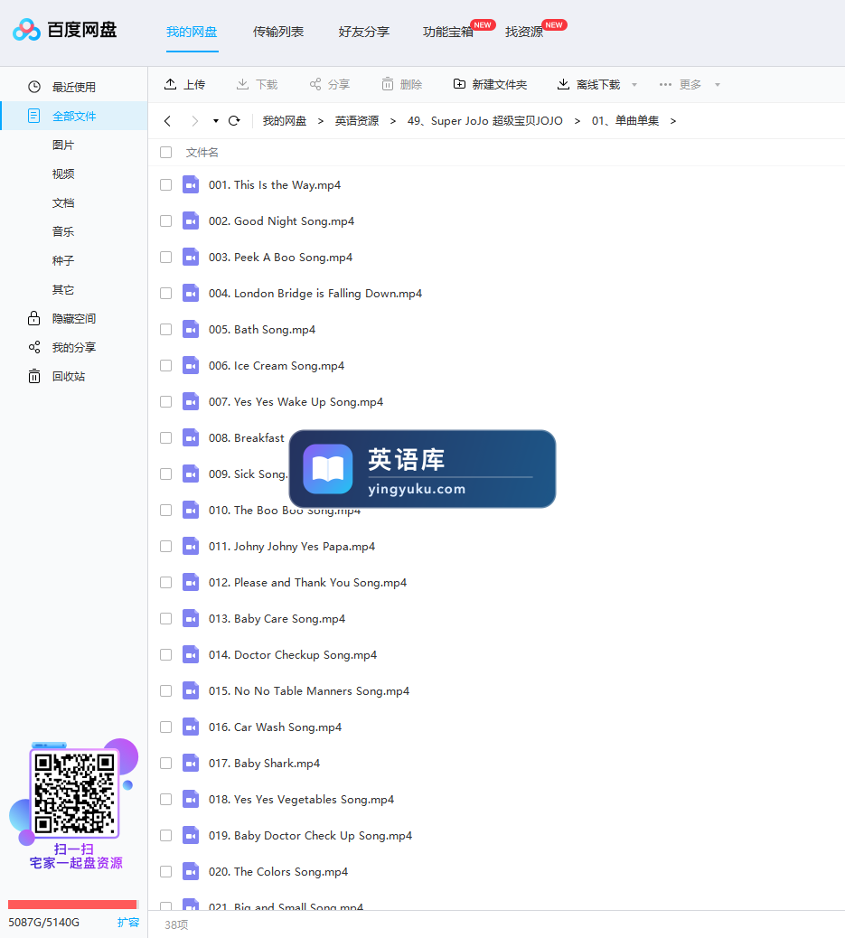
Task: Open the 功能宝箱 tab
Action: (448, 32)
